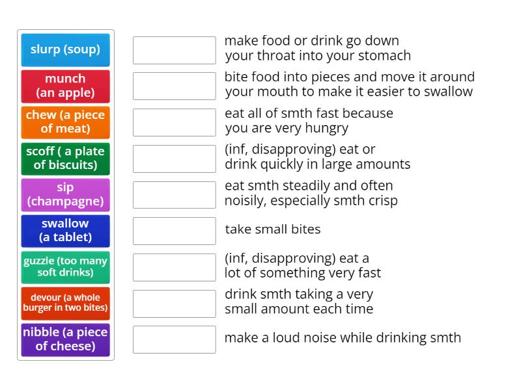Viewport: 521px width, 390px height.
Task: Select the 'devour (a whole burger)' tile
Action: (x=64, y=303)
